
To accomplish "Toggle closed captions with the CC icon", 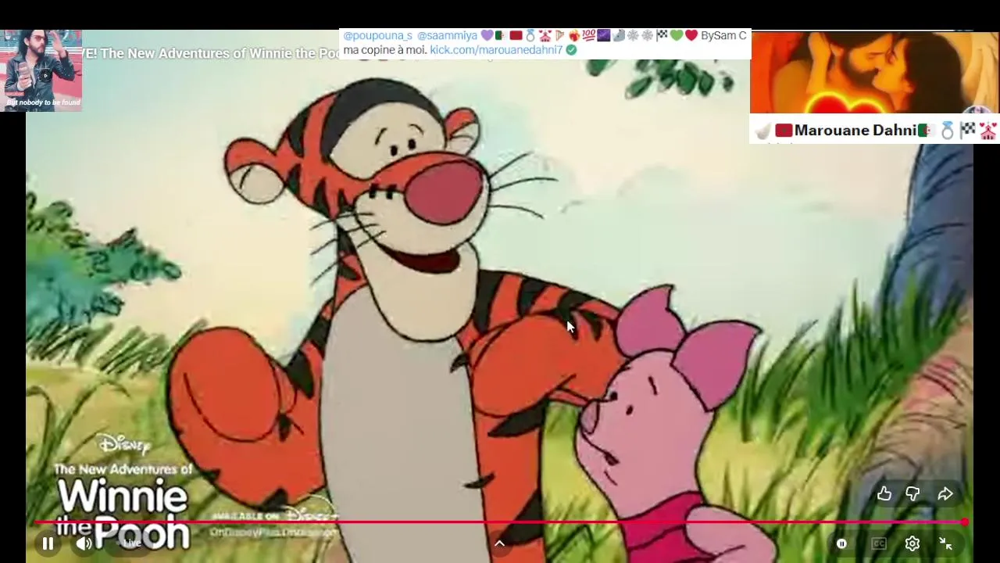I will [879, 543].
